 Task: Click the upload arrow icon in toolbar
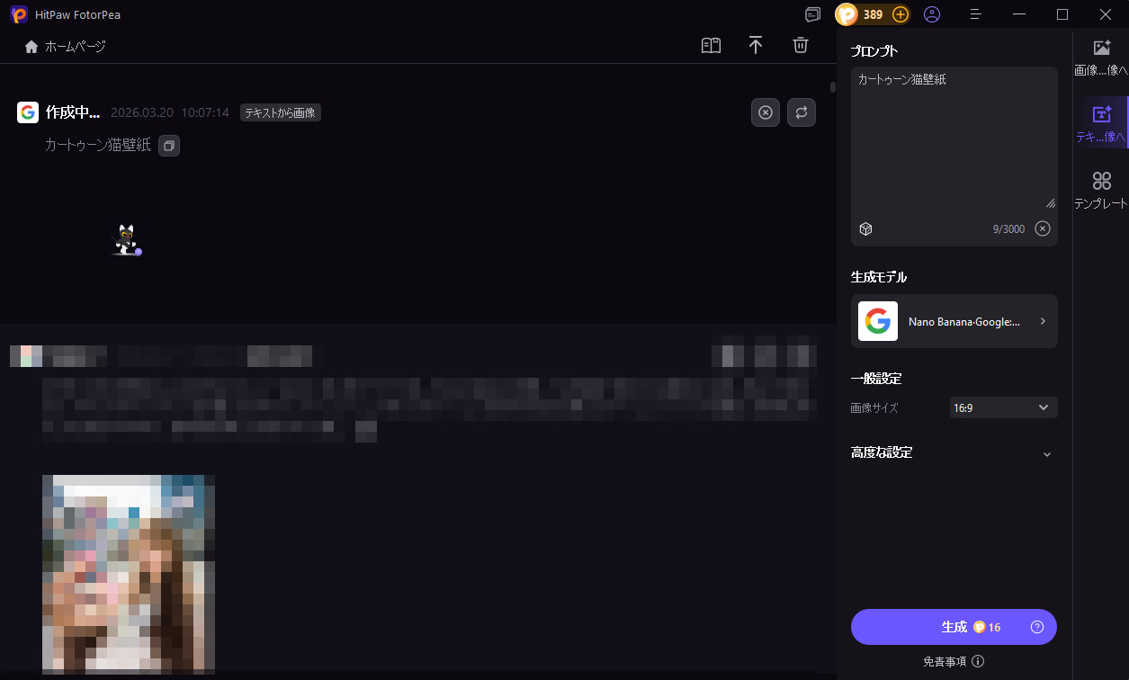[x=756, y=46]
